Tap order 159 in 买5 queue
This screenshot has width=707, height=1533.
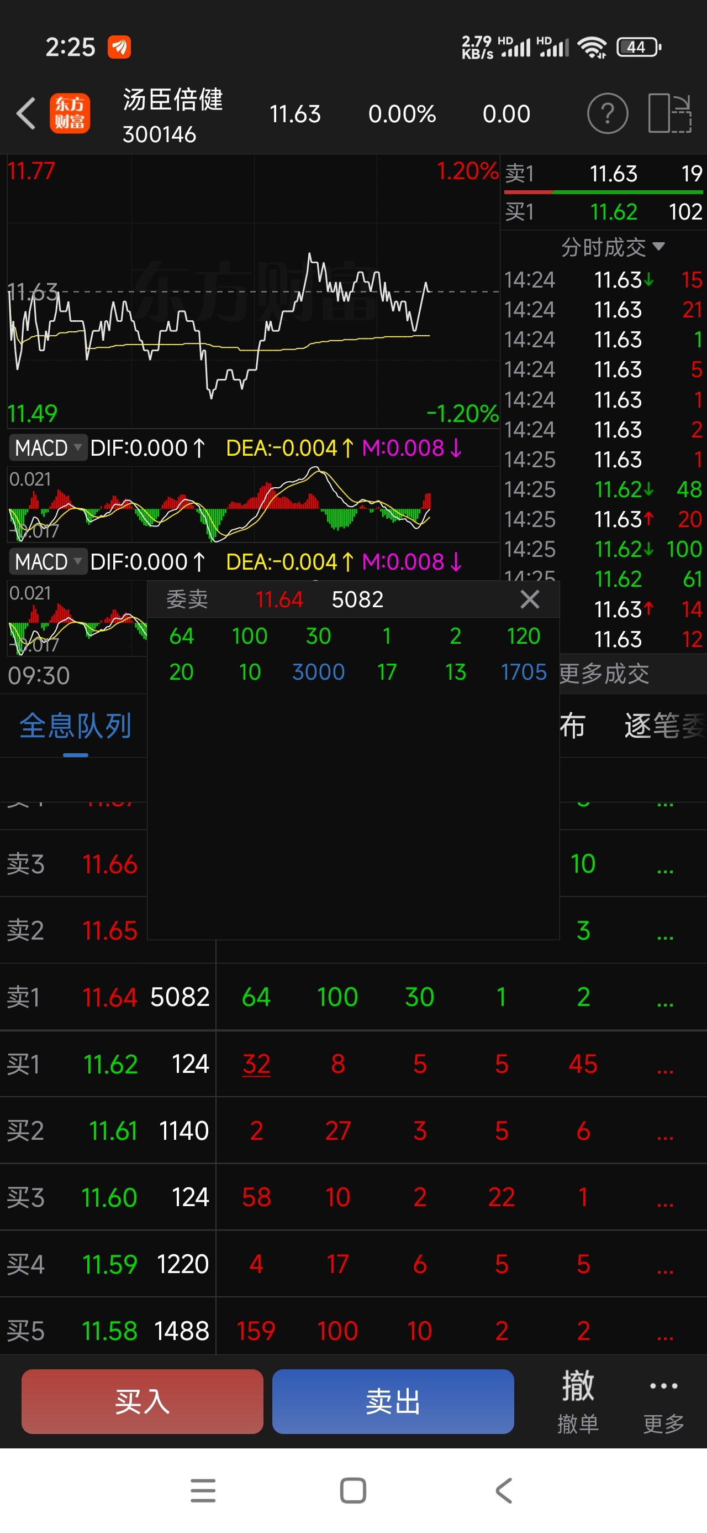pos(256,1331)
